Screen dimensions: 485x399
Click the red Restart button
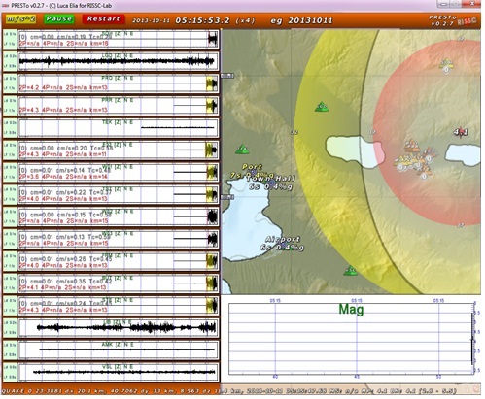tap(103, 19)
